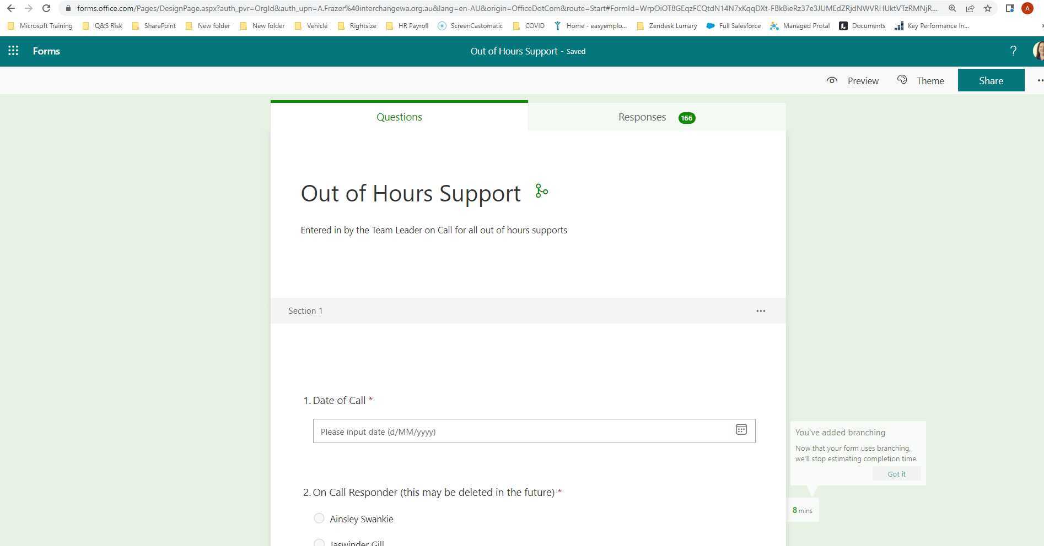The height and width of the screenshot is (546, 1044).
Task: Open the branching icon beside form title
Action: (541, 192)
